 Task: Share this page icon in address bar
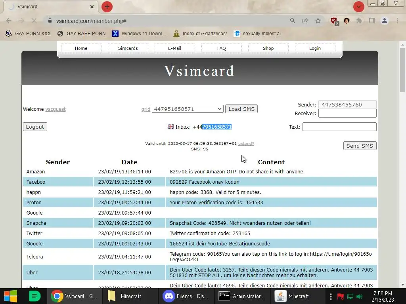point(305,21)
